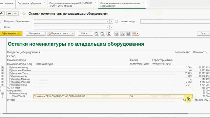Click quantity value 1 065
Viewport: 210px width, 118px height.
tap(189, 68)
